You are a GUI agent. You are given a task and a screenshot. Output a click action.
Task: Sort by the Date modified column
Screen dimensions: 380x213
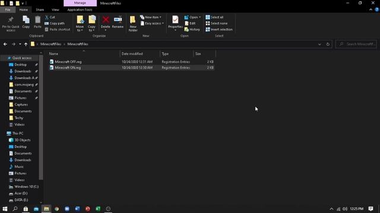point(140,54)
